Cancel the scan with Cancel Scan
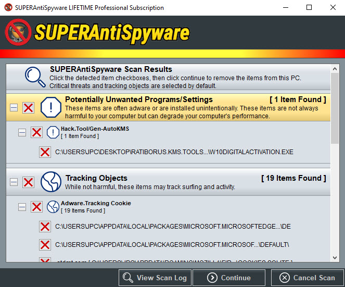The height and width of the screenshot is (287, 345). [x=307, y=278]
